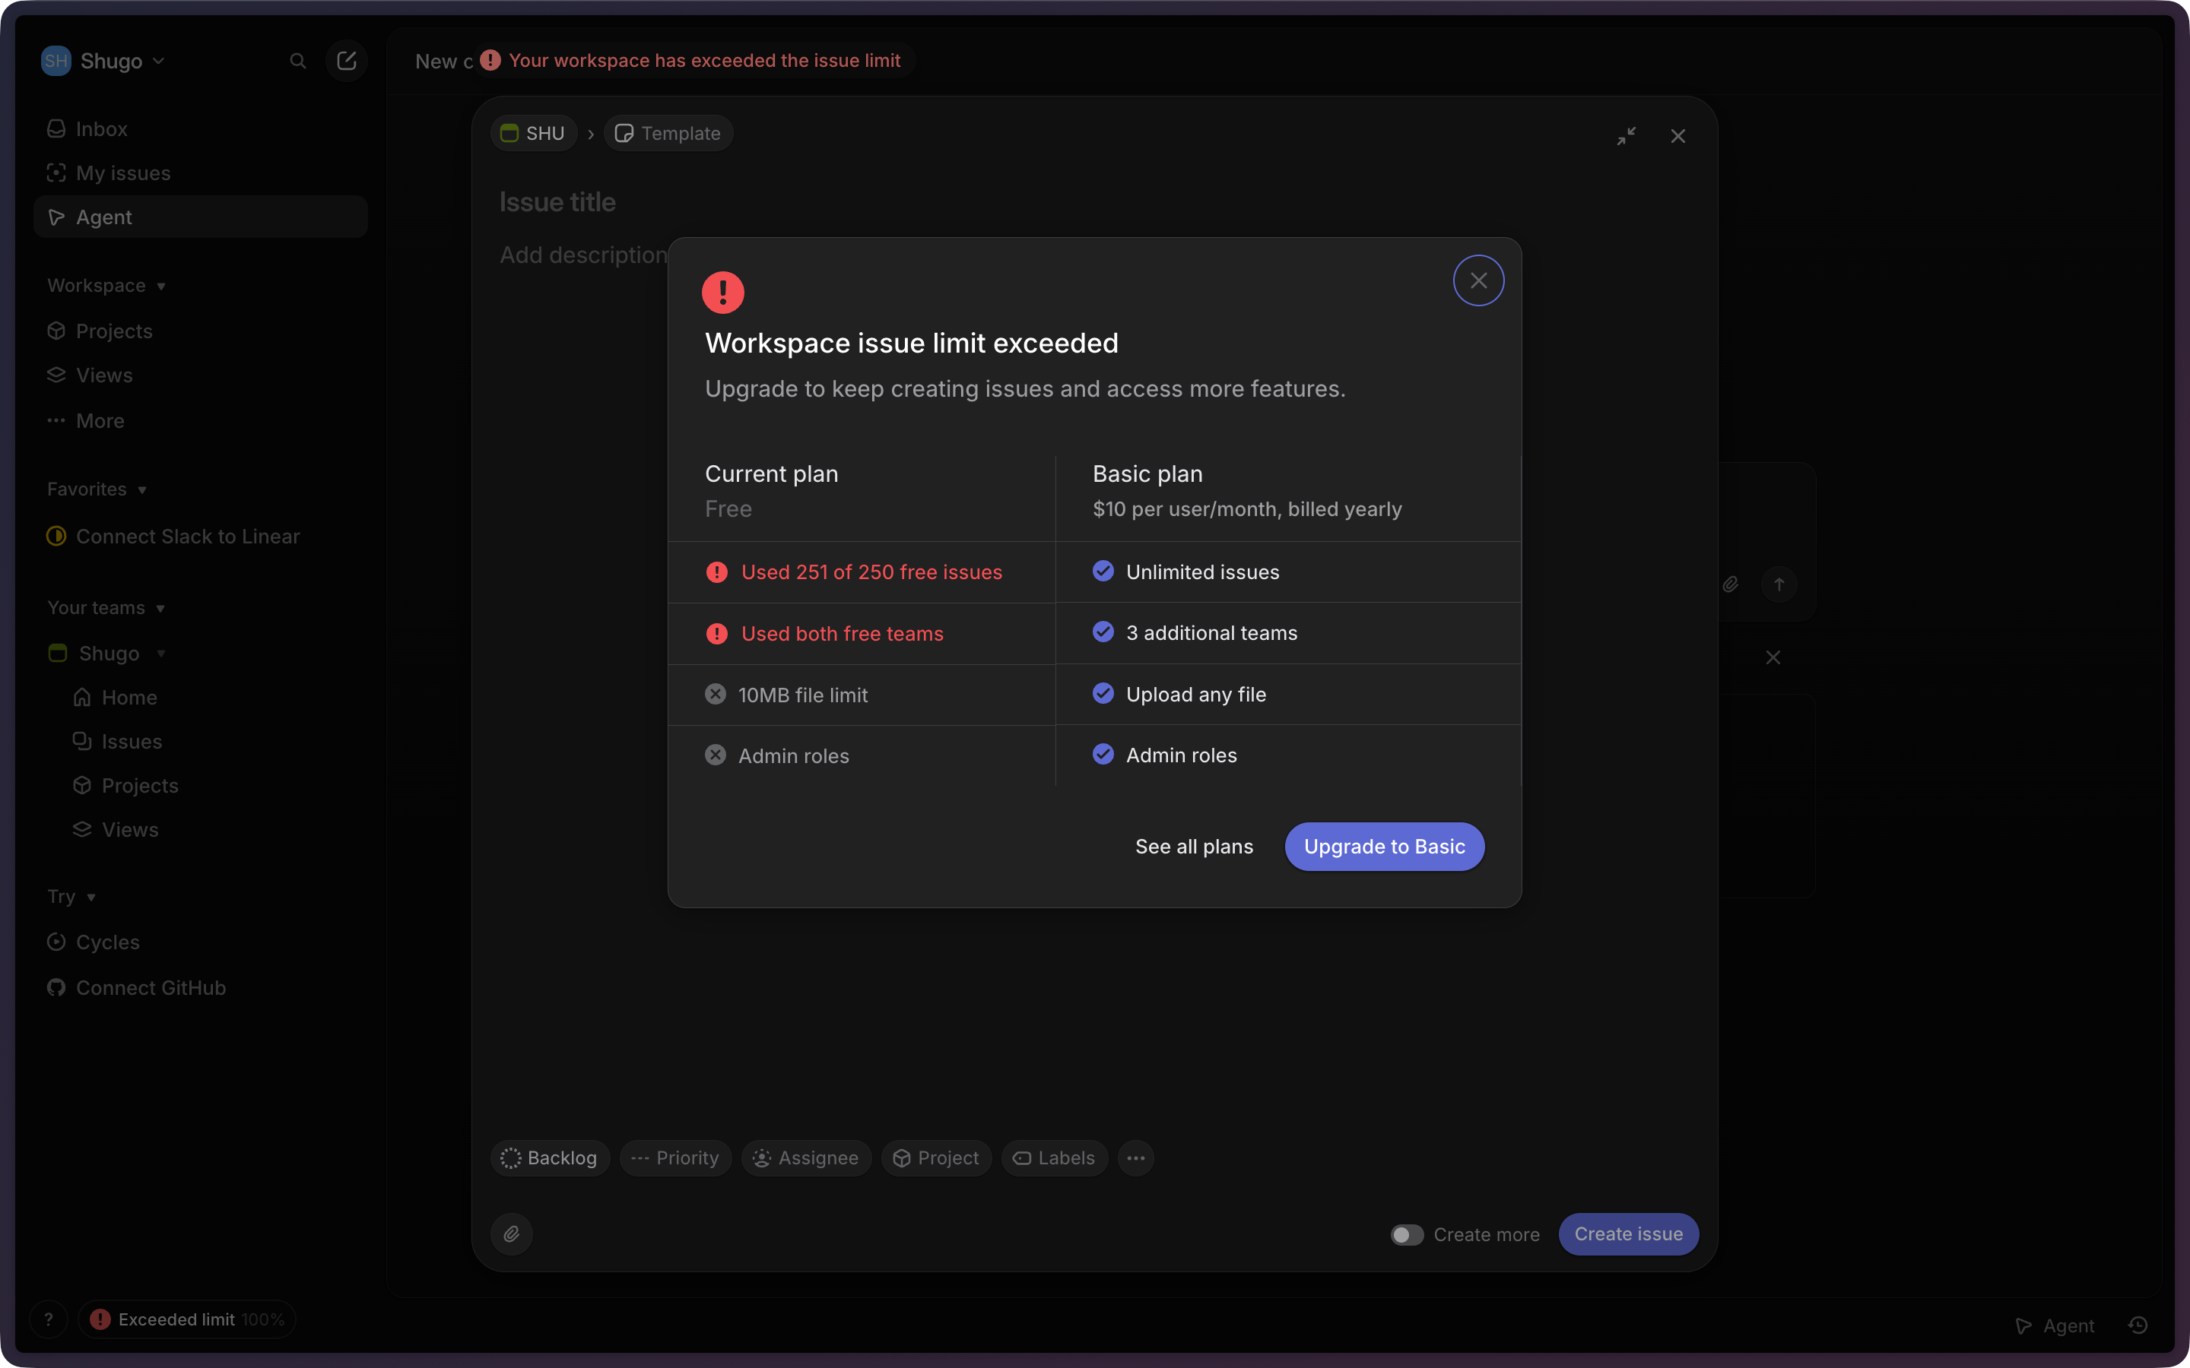Close the new issue modal
This screenshot has height=1368, width=2190.
[1677, 136]
